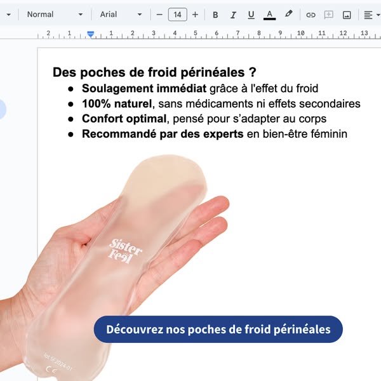Decrease font size with minus button
The height and width of the screenshot is (381, 381).
[159, 15]
